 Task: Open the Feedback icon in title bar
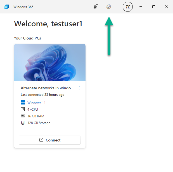[96, 7]
